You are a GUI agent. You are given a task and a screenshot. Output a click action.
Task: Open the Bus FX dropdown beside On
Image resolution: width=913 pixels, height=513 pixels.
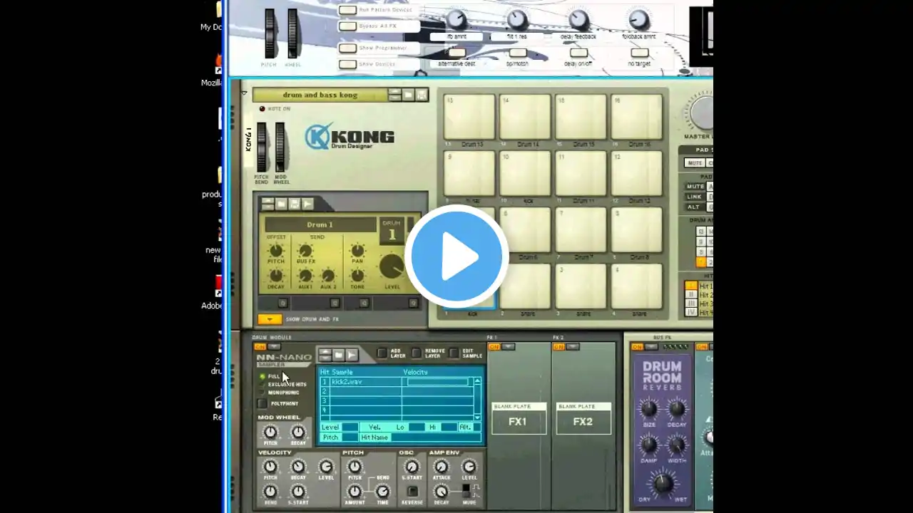[x=651, y=347]
